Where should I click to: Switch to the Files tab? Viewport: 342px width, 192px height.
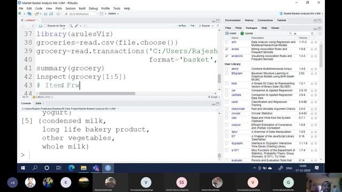(228, 28)
